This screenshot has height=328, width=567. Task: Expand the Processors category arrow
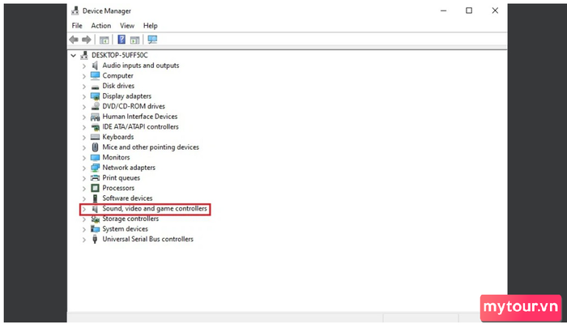(84, 189)
